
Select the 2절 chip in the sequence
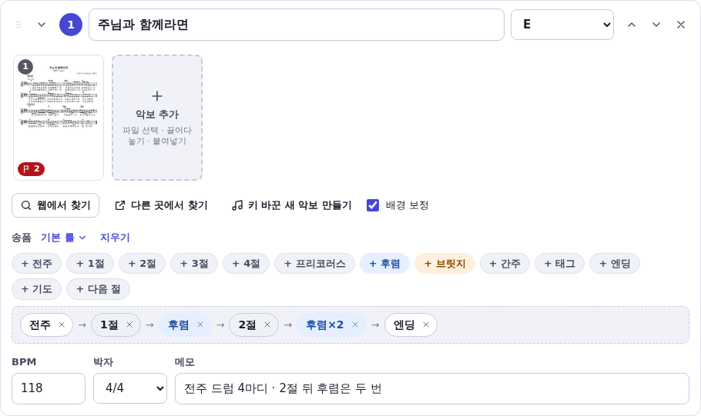pyautogui.click(x=247, y=324)
